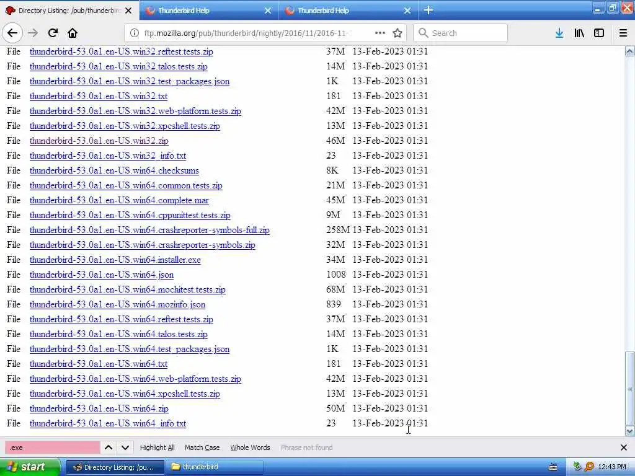Screen dimensions: 635x476
Task: Click the taskbar clock 12:43 PM
Action: (x=612, y=467)
